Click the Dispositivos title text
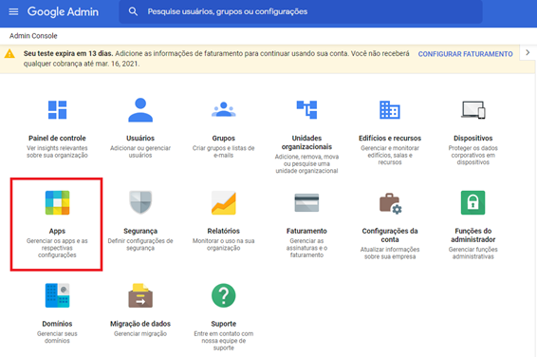The height and width of the screenshot is (357, 537). [x=472, y=138]
